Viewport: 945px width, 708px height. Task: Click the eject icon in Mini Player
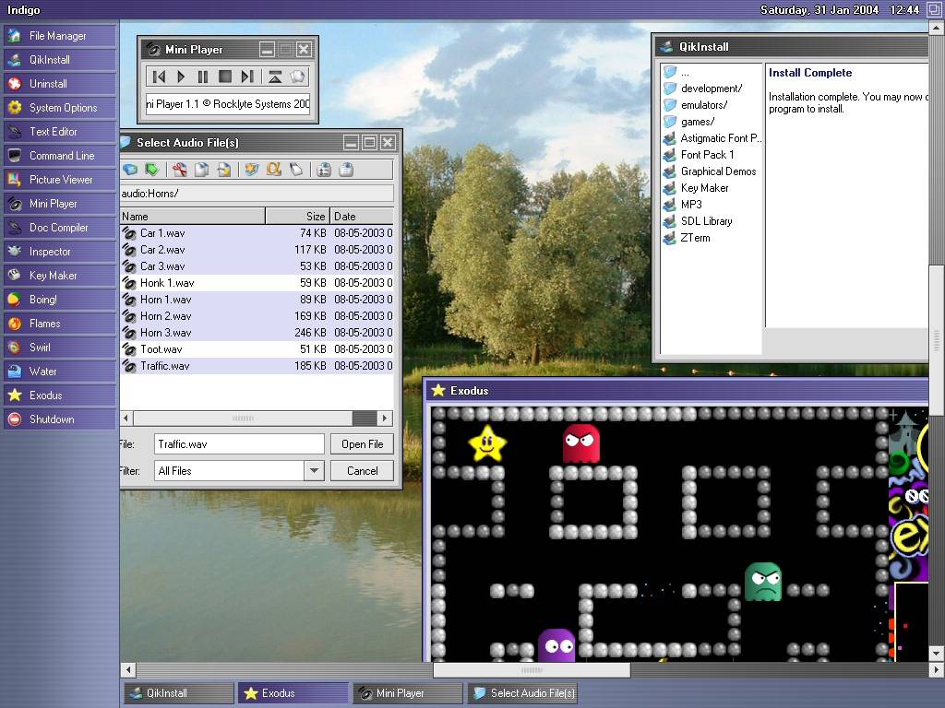(275, 77)
